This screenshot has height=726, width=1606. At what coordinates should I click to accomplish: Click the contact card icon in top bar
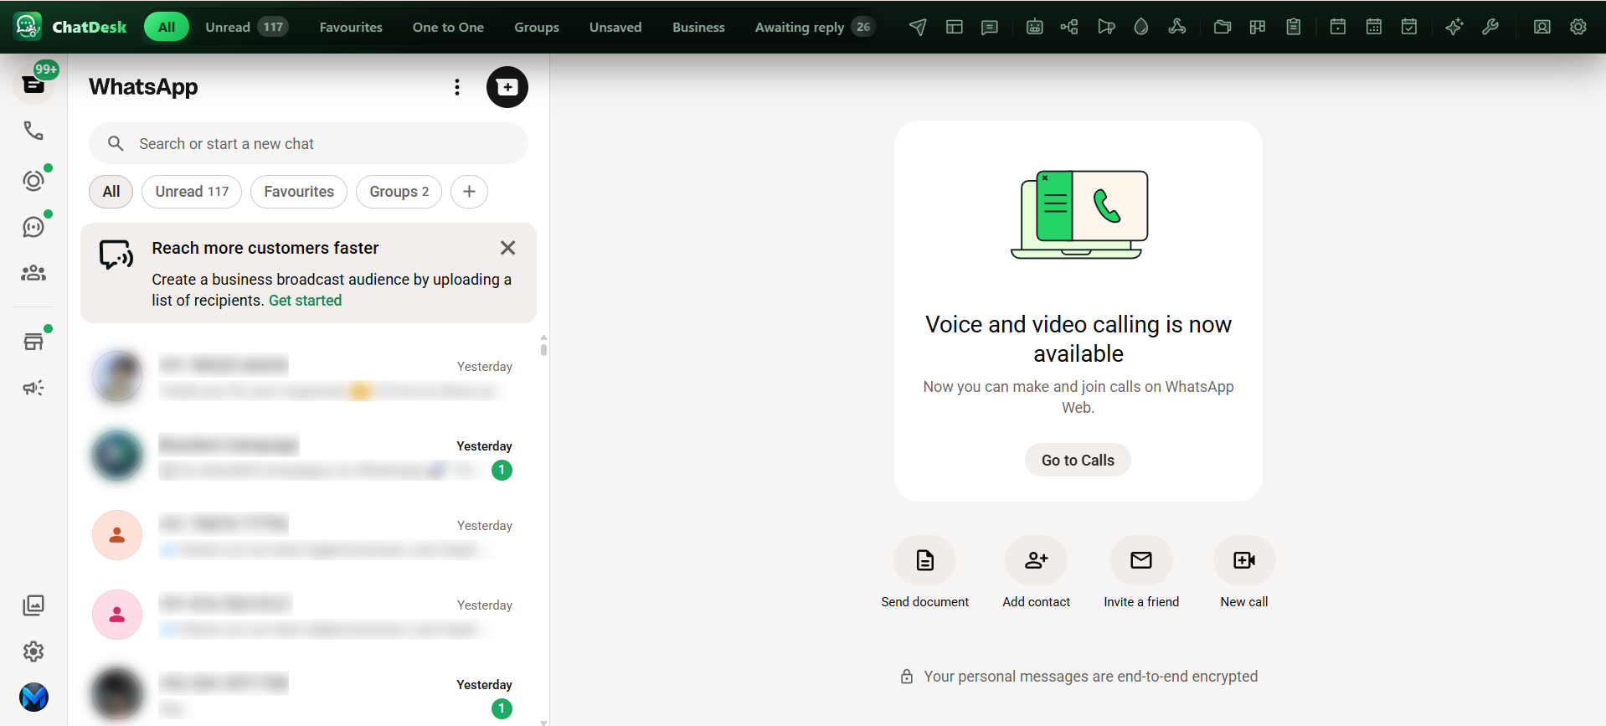[x=1542, y=27]
